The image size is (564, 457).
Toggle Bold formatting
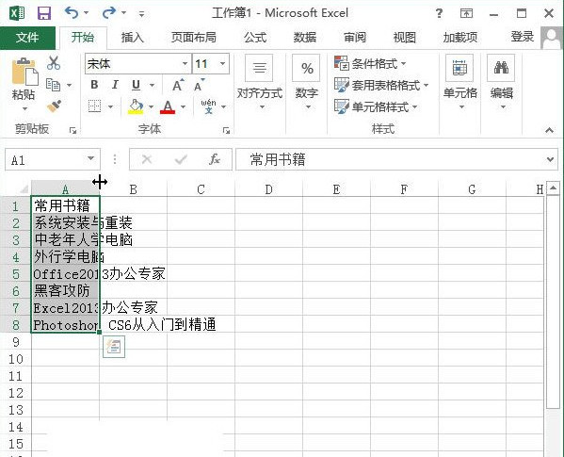[x=94, y=85]
